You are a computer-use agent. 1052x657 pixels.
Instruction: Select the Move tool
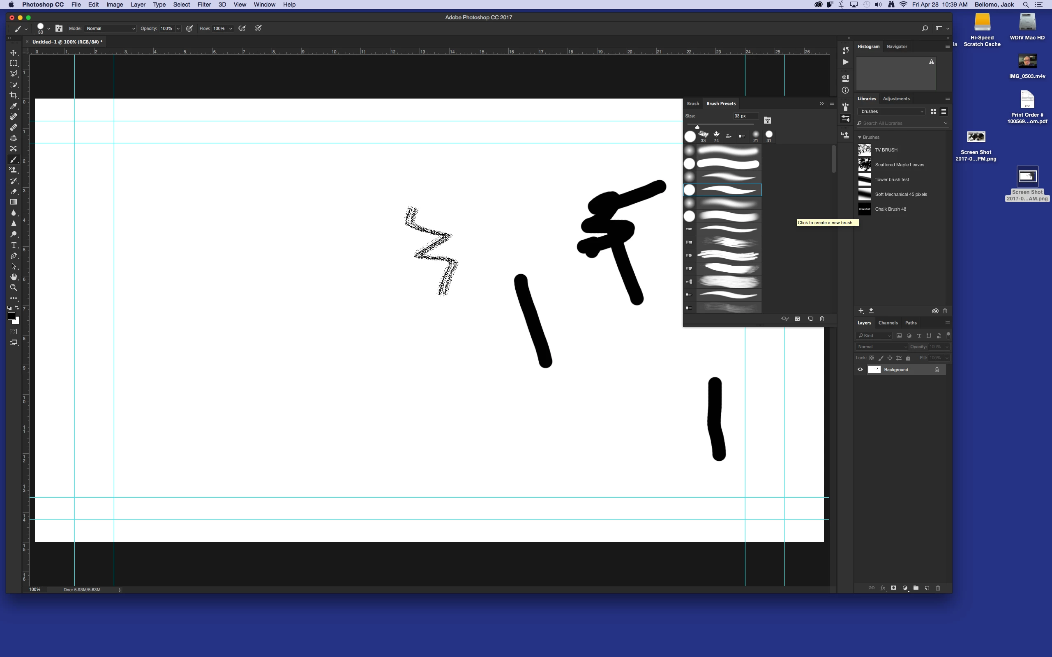point(14,53)
